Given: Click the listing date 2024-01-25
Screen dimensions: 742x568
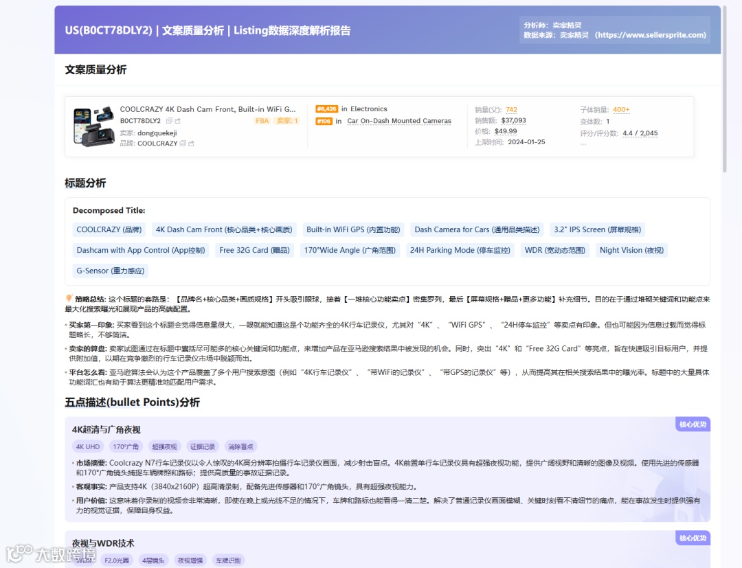Looking at the screenshot, I should pos(526,142).
